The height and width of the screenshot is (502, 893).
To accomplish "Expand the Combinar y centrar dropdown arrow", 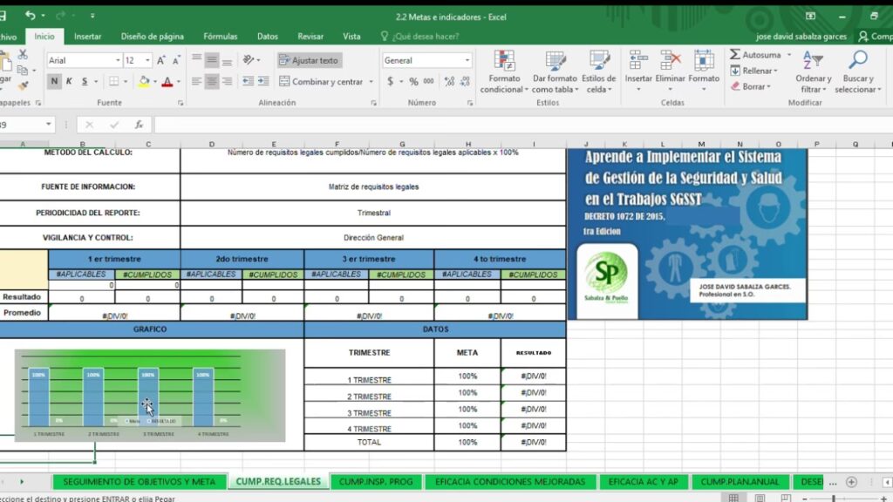I will [371, 82].
